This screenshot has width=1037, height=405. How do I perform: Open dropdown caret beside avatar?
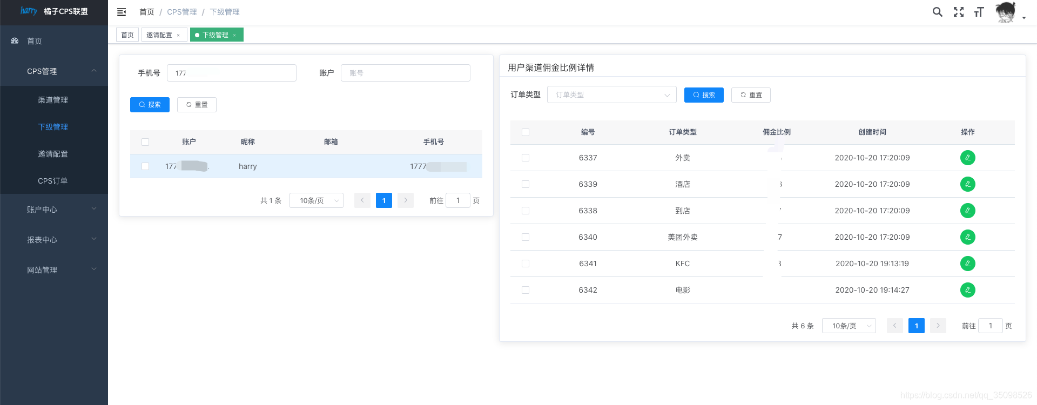coord(1024,18)
